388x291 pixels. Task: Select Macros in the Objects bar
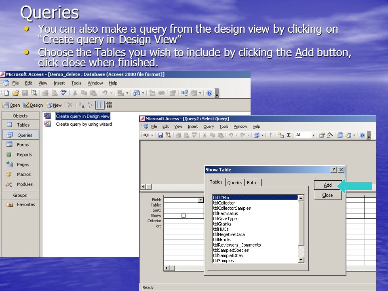(21, 175)
